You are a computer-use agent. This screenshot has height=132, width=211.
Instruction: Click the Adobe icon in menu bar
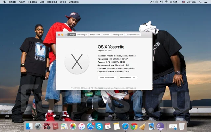(151, 2)
